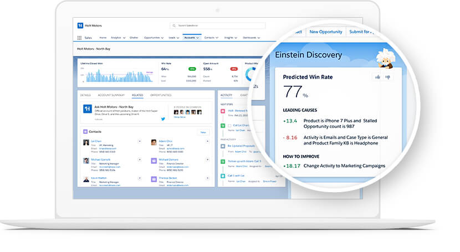Open the Re: Updated Proposals activity link
460x252 pixels.
tap(241, 146)
